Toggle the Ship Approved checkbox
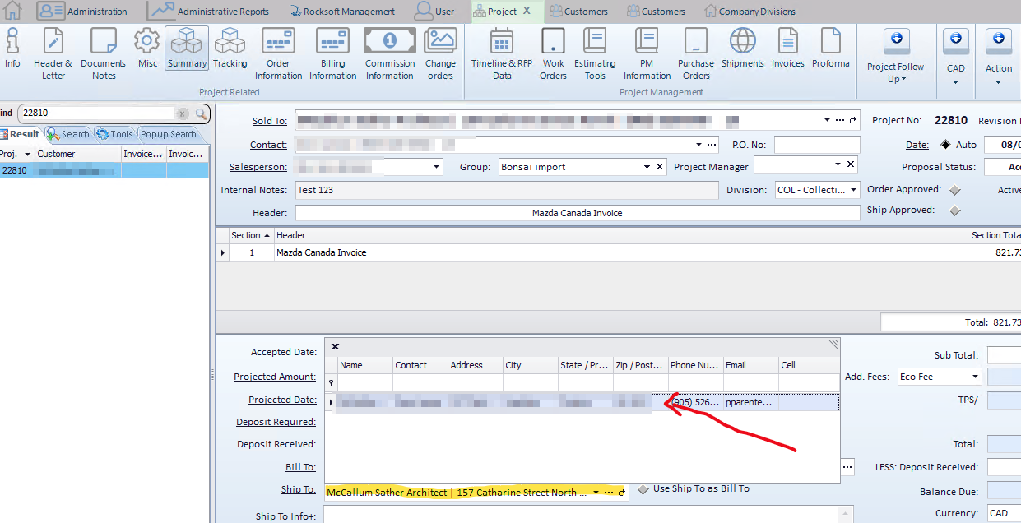 tap(954, 211)
